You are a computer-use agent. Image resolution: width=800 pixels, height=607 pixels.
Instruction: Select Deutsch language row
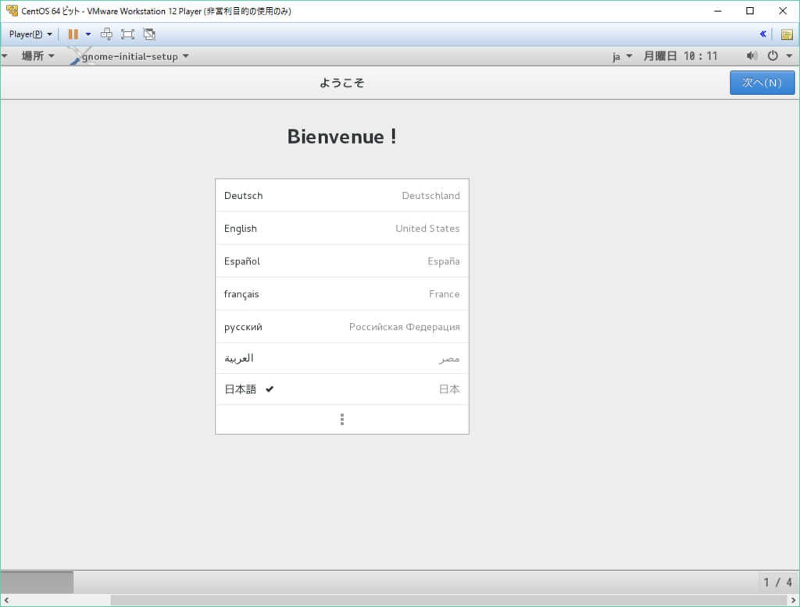click(342, 196)
